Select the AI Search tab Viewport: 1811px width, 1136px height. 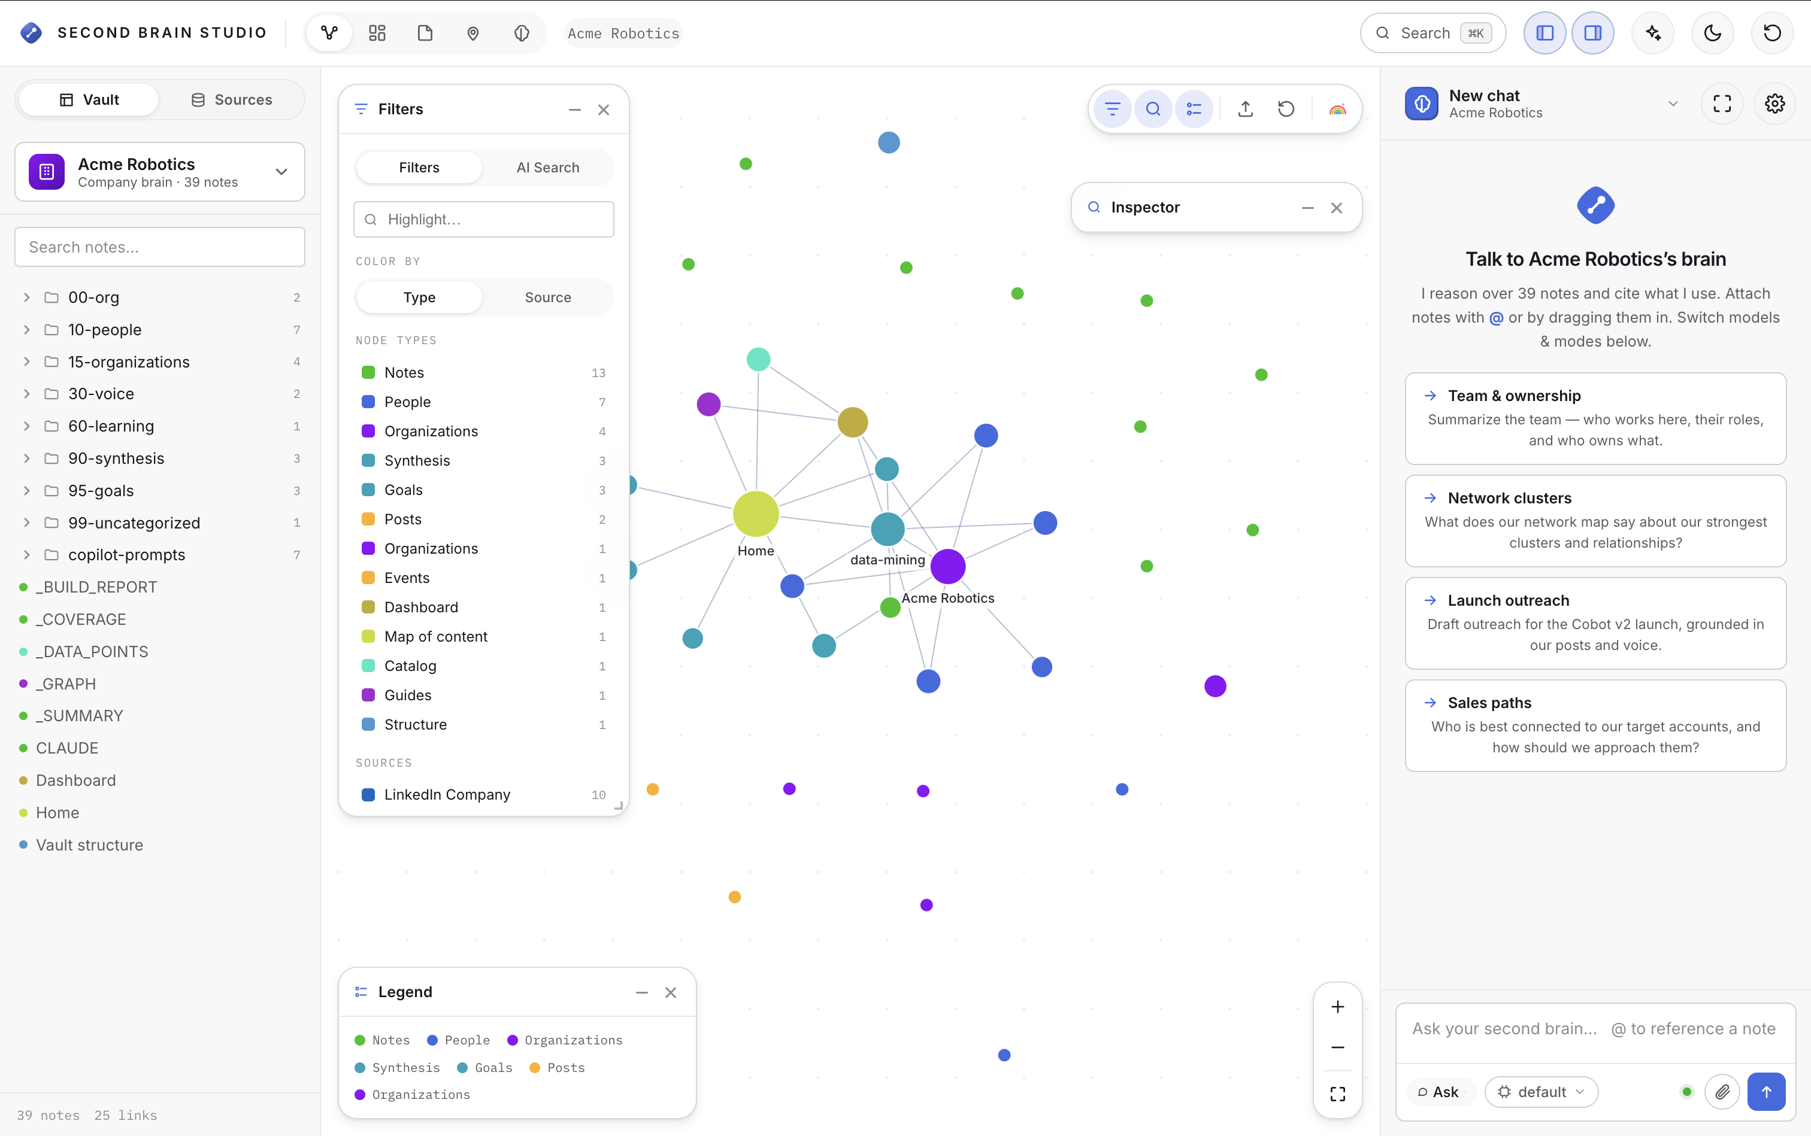tap(548, 168)
